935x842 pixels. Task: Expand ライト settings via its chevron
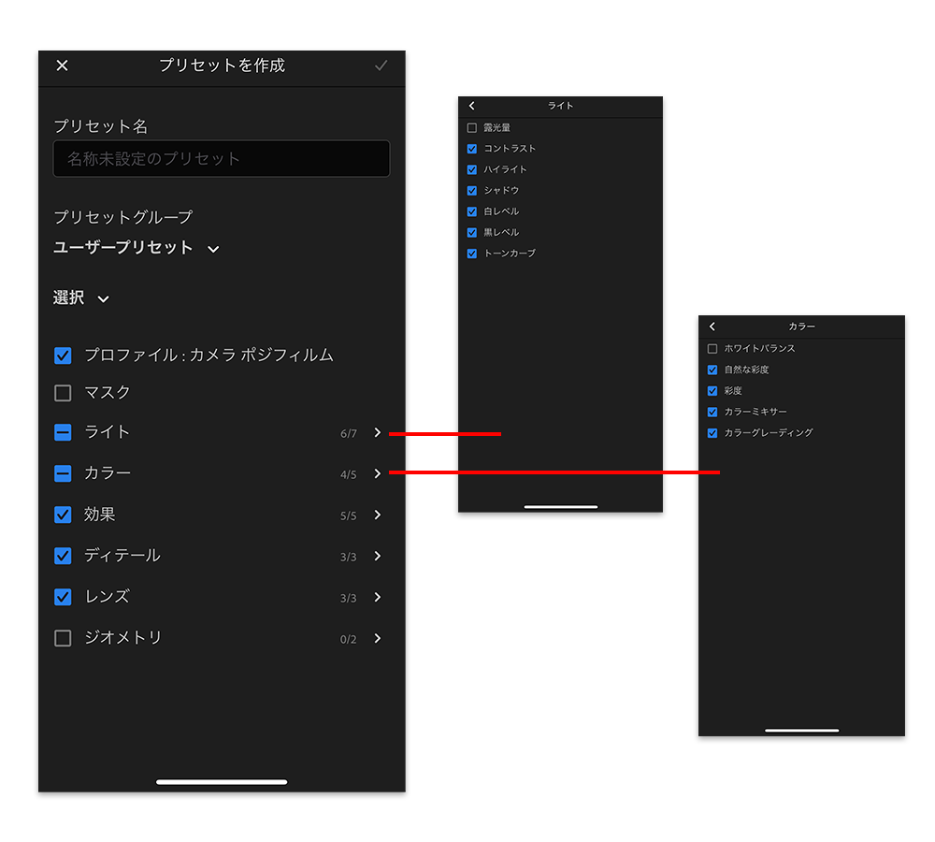point(378,432)
